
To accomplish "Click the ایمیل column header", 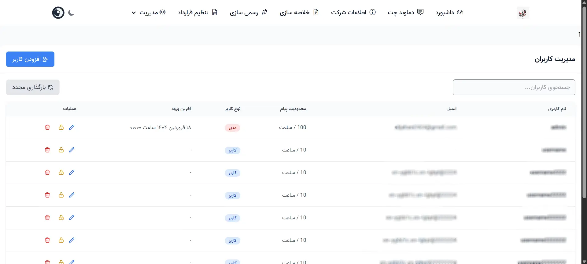I will [x=451, y=109].
